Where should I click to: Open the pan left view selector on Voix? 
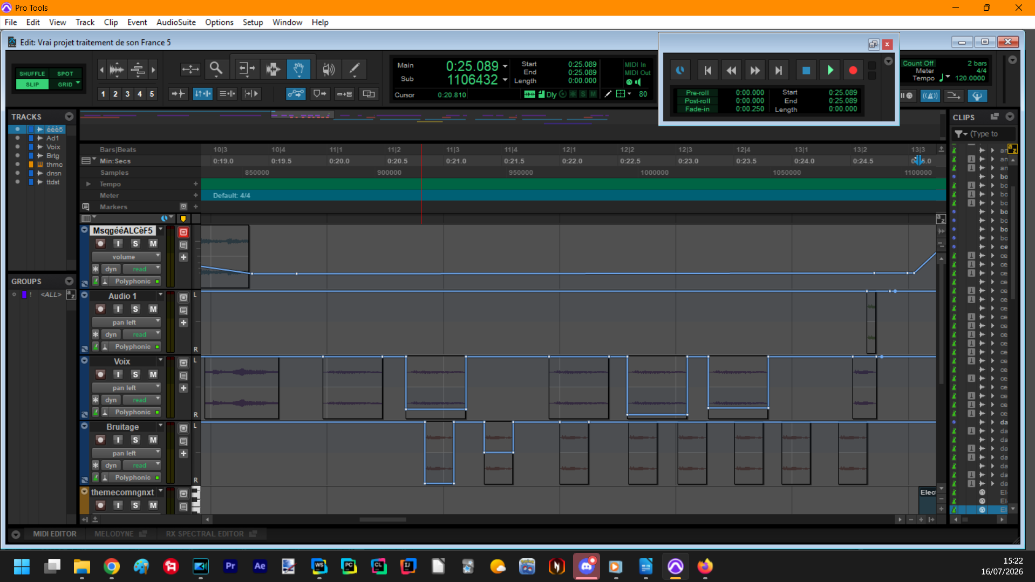126,388
